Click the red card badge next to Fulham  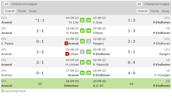tap(67, 54)
